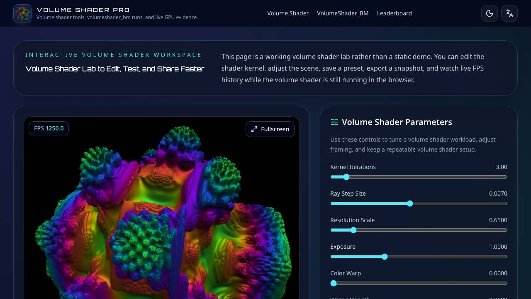Click the Kernel Iterations value 3.00
Viewport: 531px width, 299px height.
pyautogui.click(x=502, y=167)
